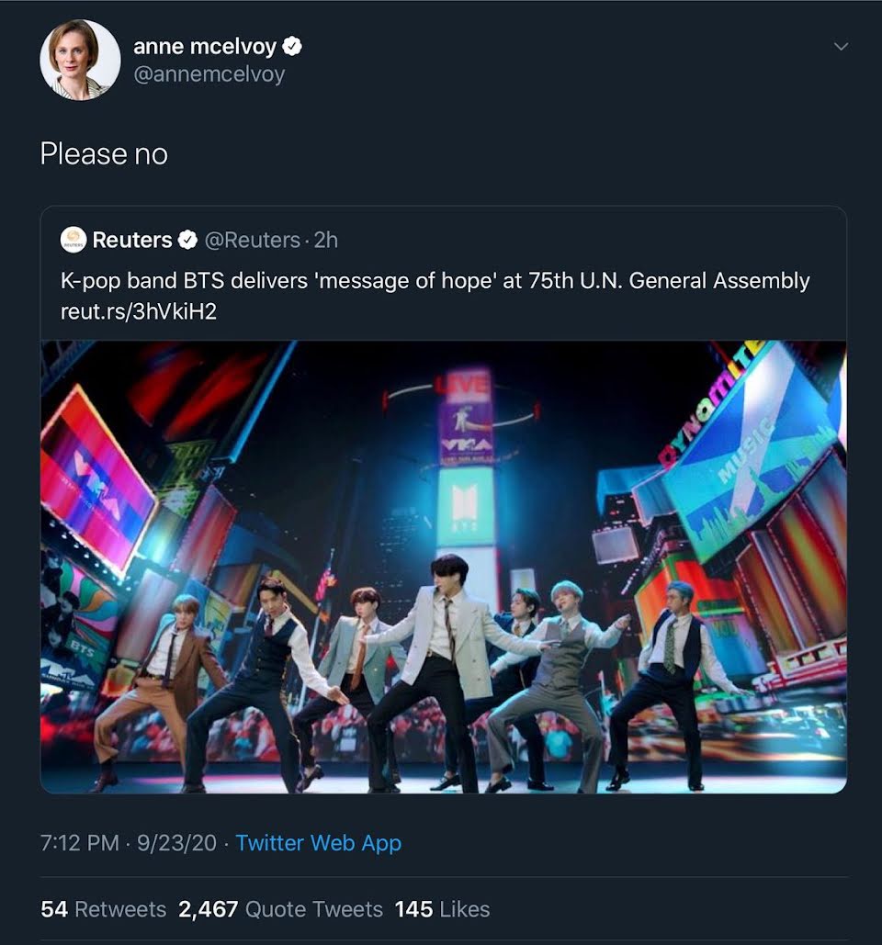Open the Reuters account name
The image size is (882, 945).
(132, 240)
